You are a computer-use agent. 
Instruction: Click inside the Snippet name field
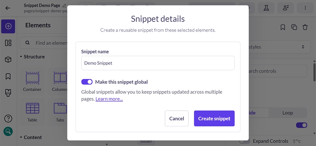pos(158,63)
